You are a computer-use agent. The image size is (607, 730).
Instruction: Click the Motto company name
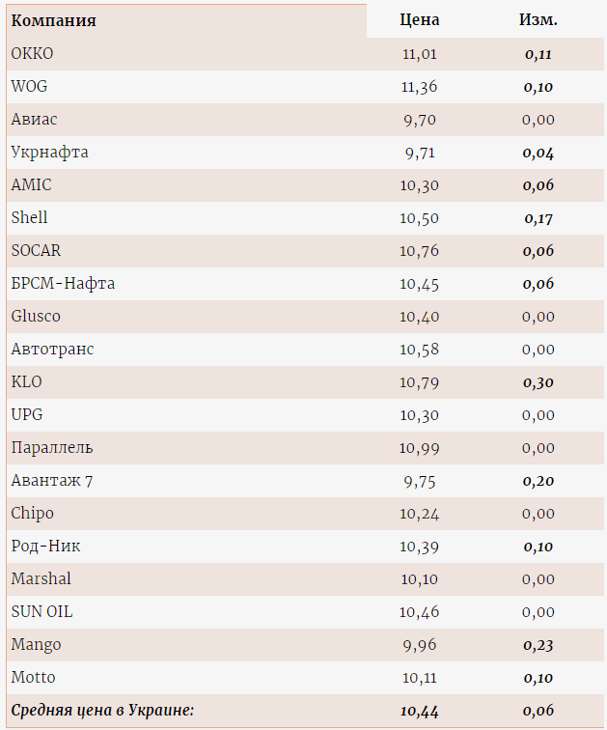click(33, 677)
